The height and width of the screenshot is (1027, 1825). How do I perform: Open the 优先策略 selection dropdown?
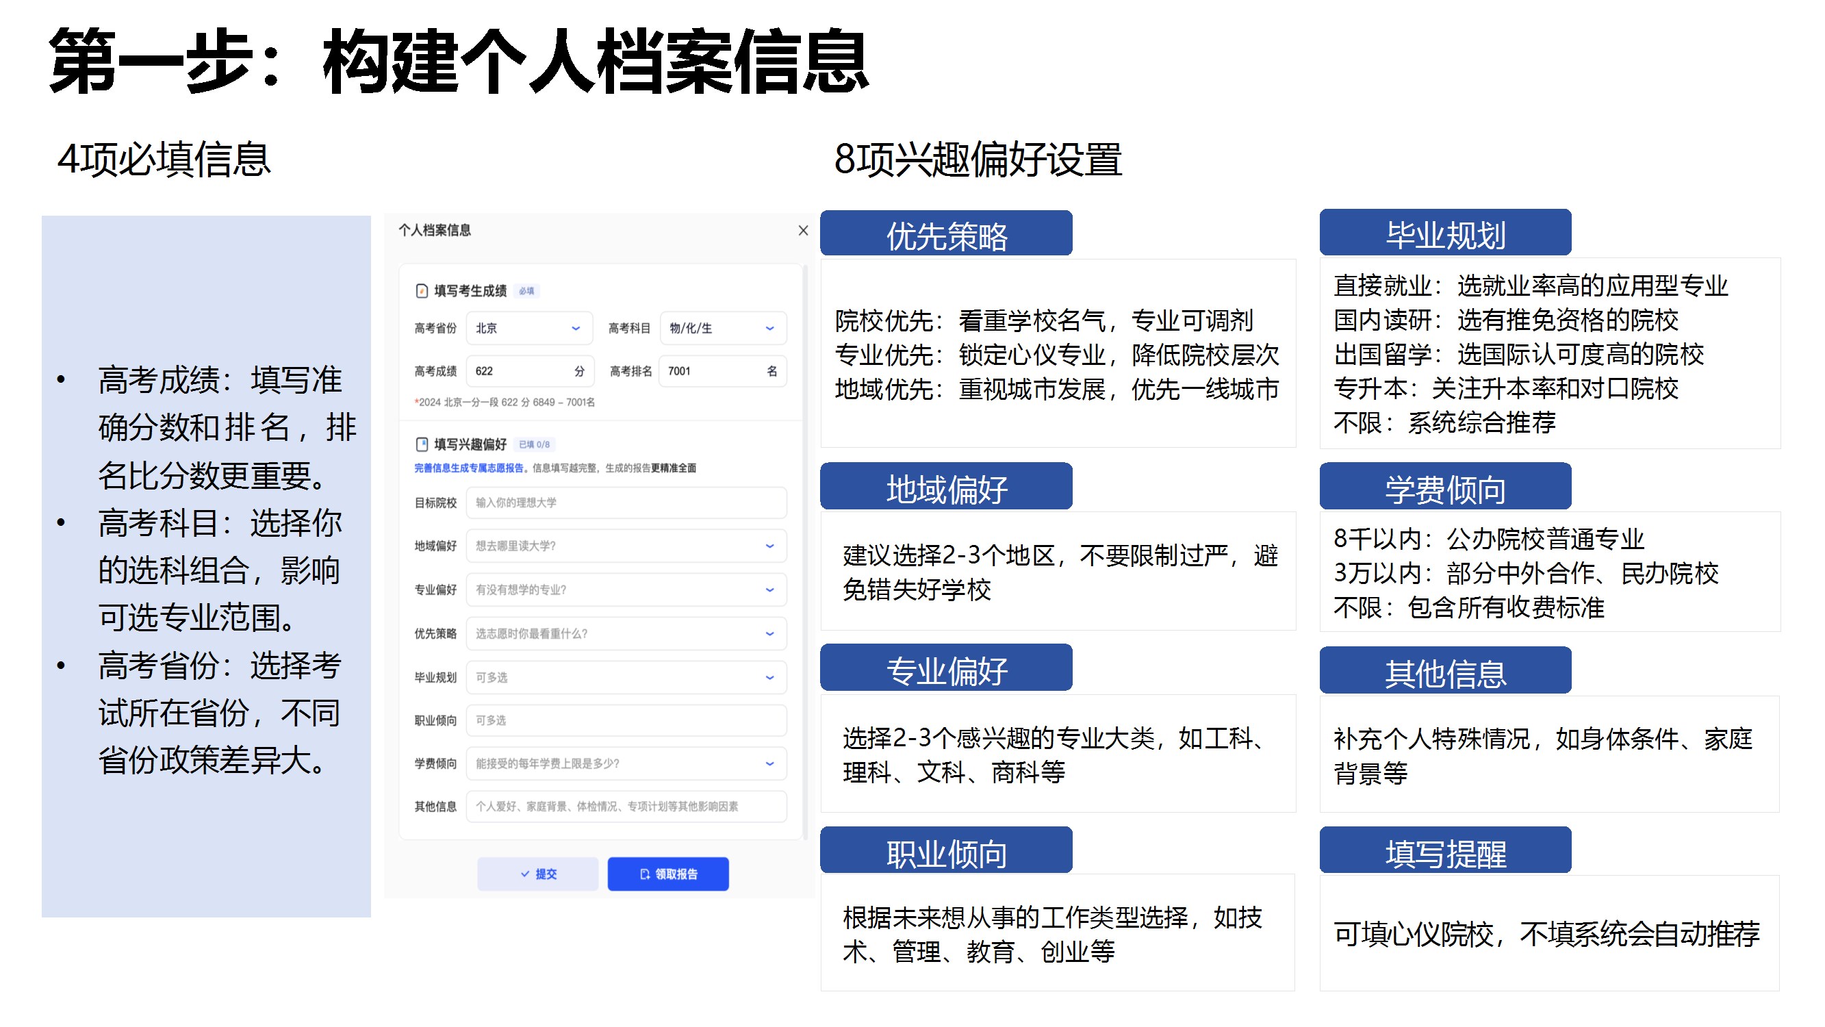626,633
